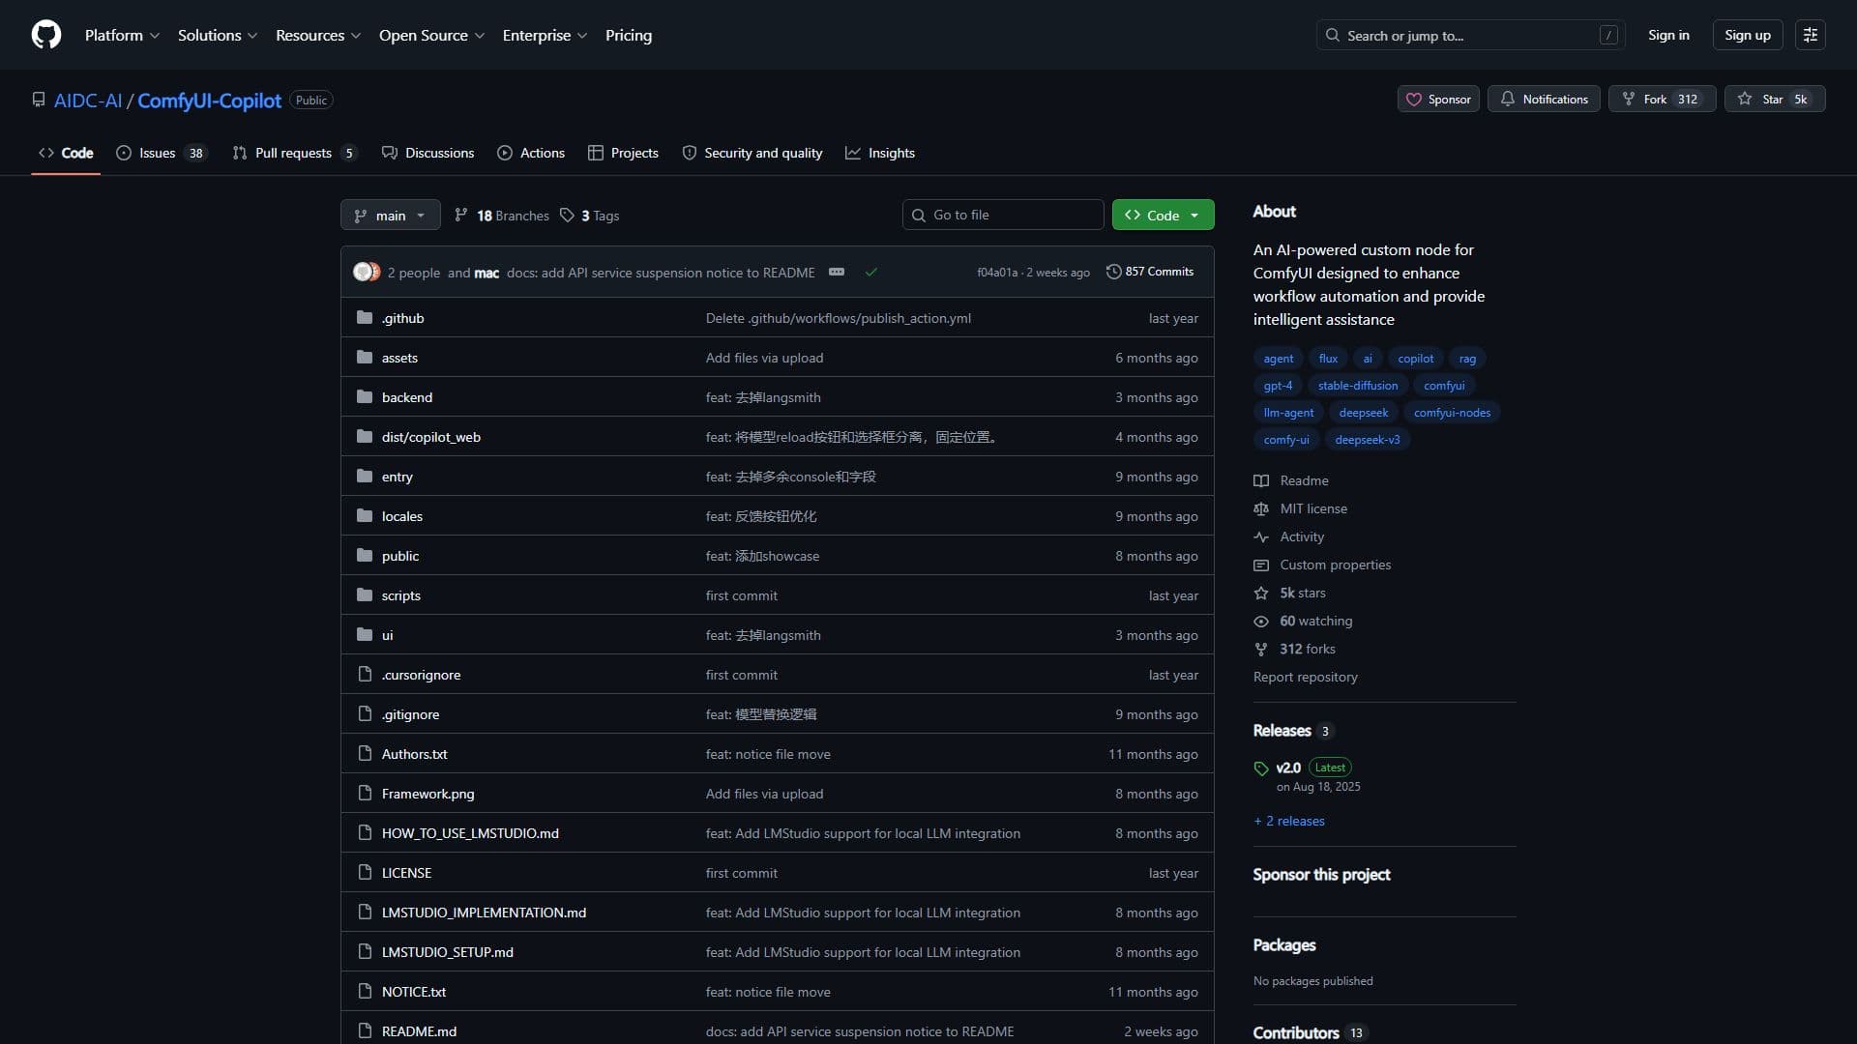Click the Sign up button
Image resolution: width=1857 pixels, height=1044 pixels.
coord(1747,35)
